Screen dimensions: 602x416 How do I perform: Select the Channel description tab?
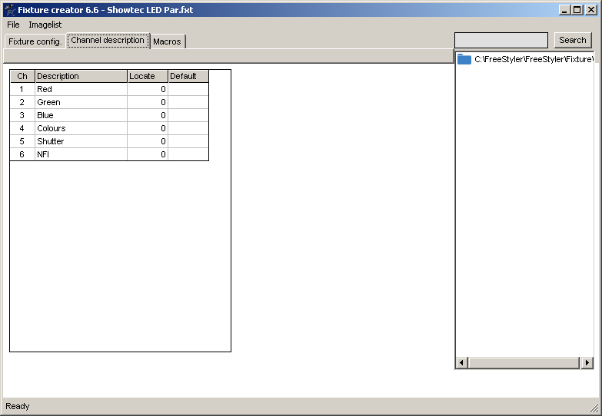click(x=108, y=40)
